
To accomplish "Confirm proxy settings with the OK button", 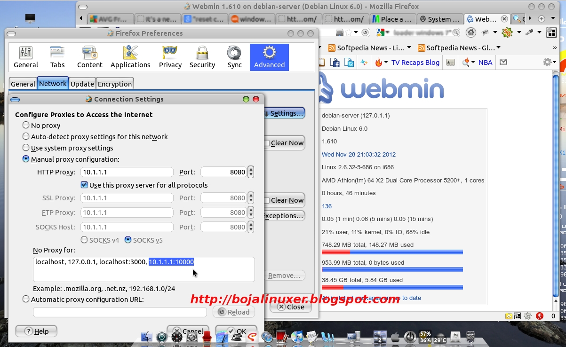I will tap(237, 331).
